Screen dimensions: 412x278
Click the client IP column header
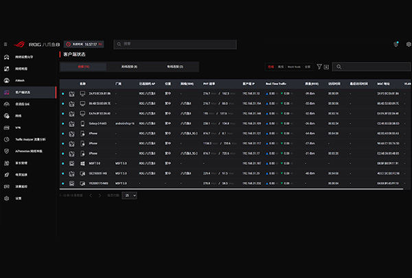249,84
